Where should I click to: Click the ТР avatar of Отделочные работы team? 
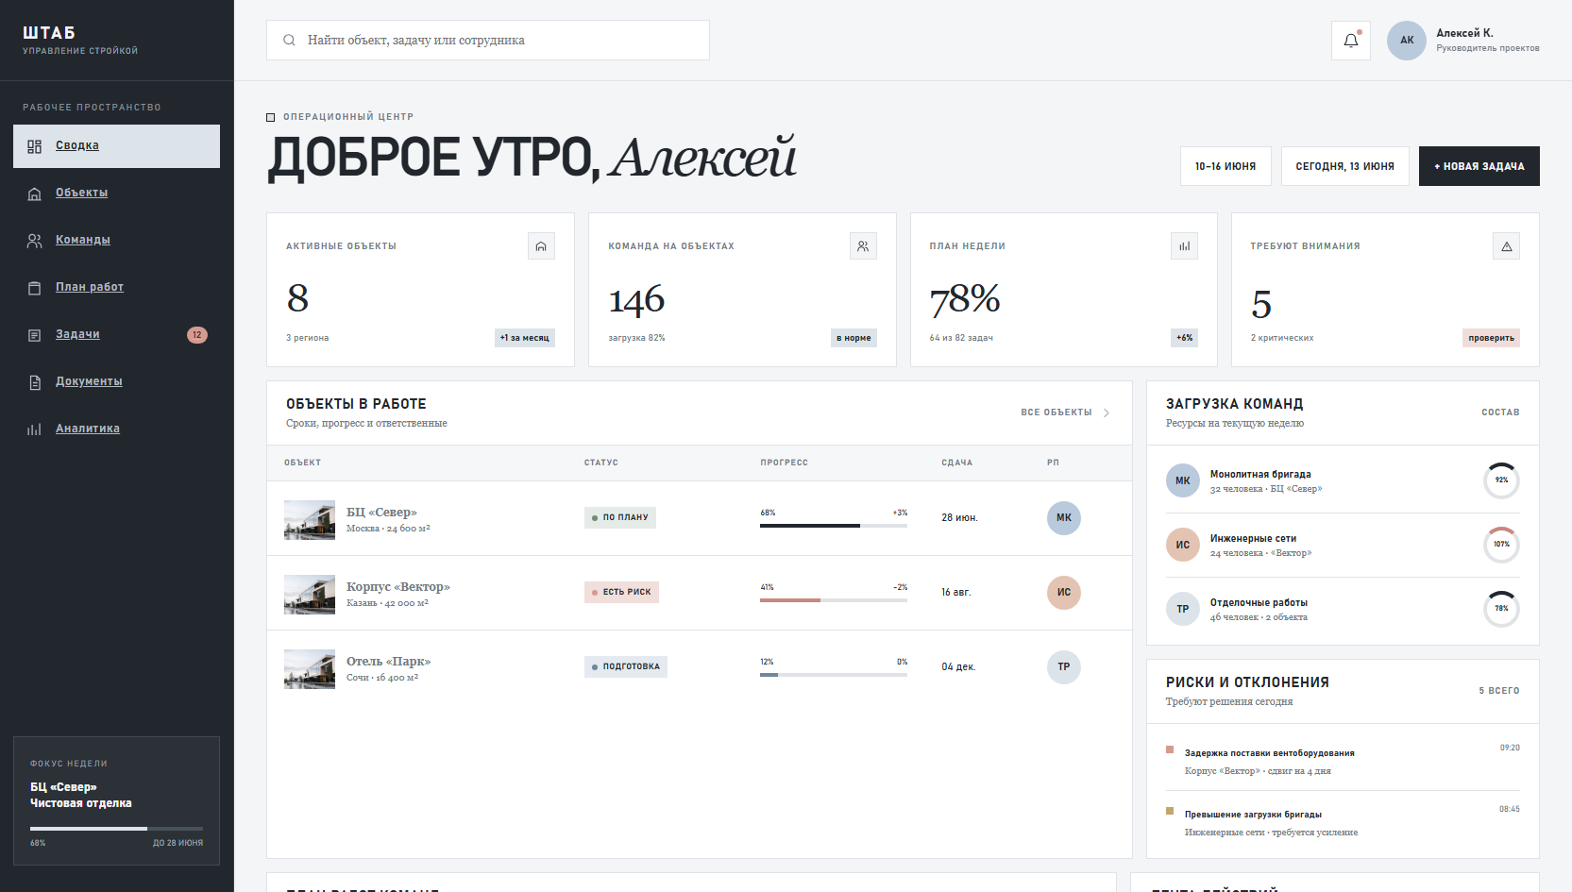1183,609
